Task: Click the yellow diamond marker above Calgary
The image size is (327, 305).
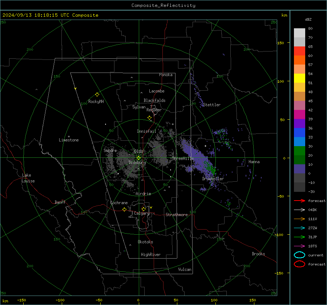Action: (144, 209)
